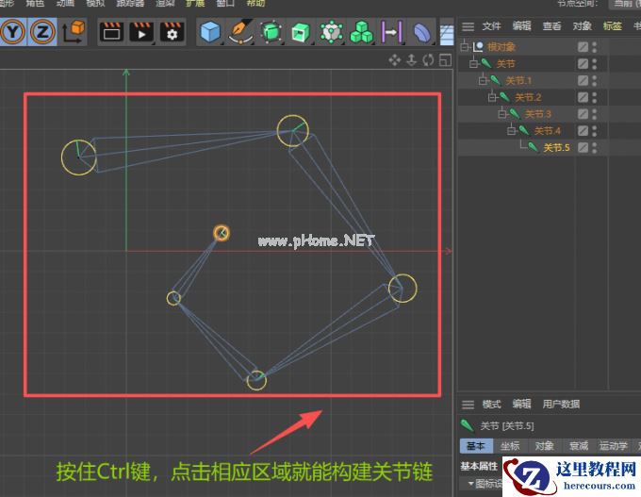Select 关节.5 in object tree
The width and height of the screenshot is (641, 497).
(556, 148)
